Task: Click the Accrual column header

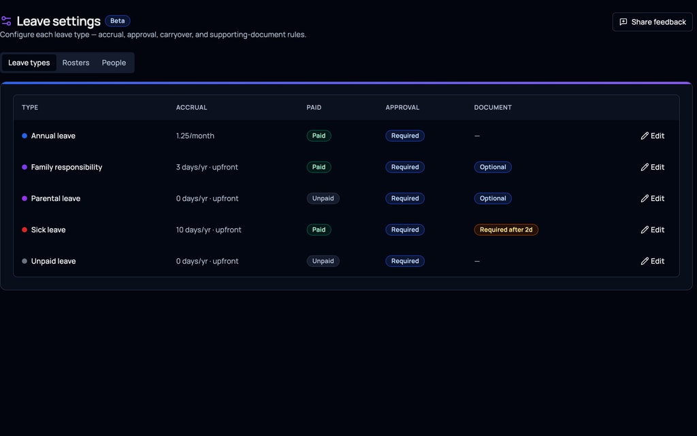Action: 191,107
